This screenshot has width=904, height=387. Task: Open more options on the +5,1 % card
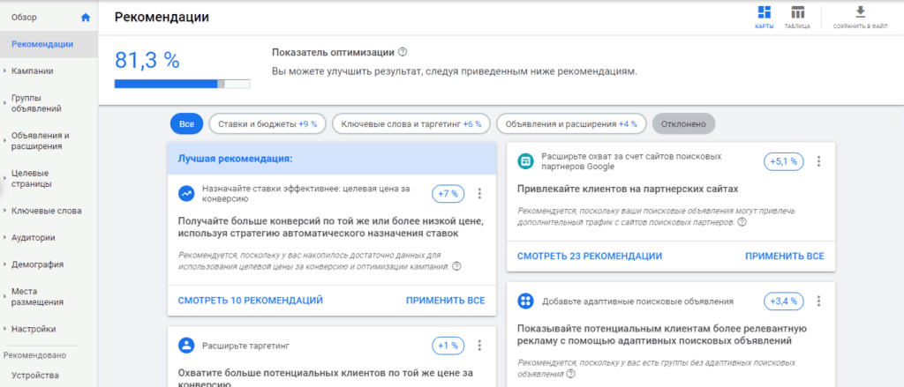(818, 161)
